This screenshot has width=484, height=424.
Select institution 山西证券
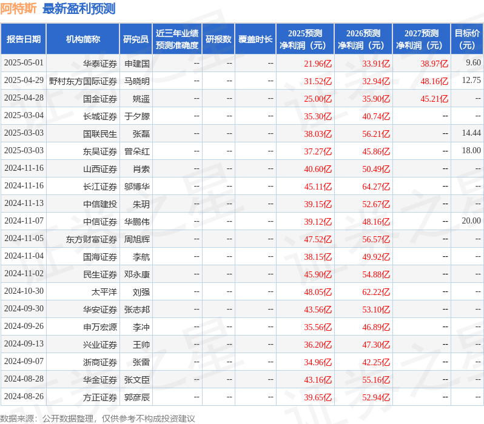pos(100,169)
